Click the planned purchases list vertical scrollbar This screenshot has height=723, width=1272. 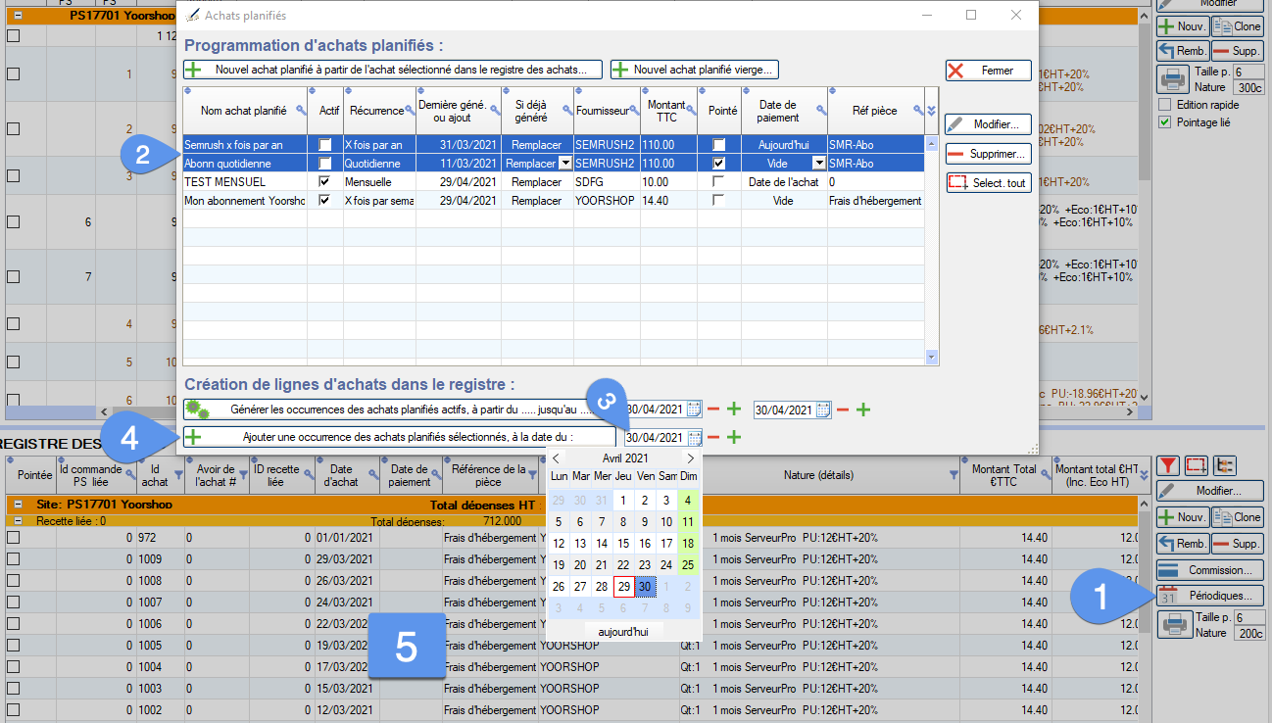[x=932, y=251]
